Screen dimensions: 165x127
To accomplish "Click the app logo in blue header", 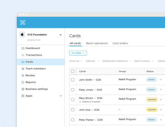I will click(23, 22).
